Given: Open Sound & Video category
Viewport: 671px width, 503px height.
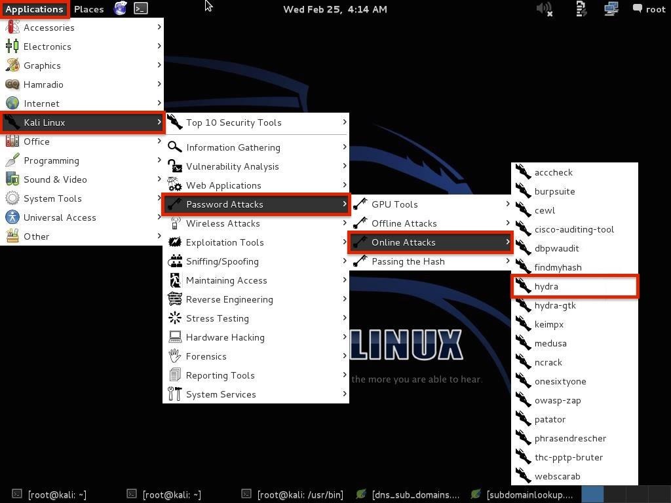Looking at the screenshot, I should point(82,179).
